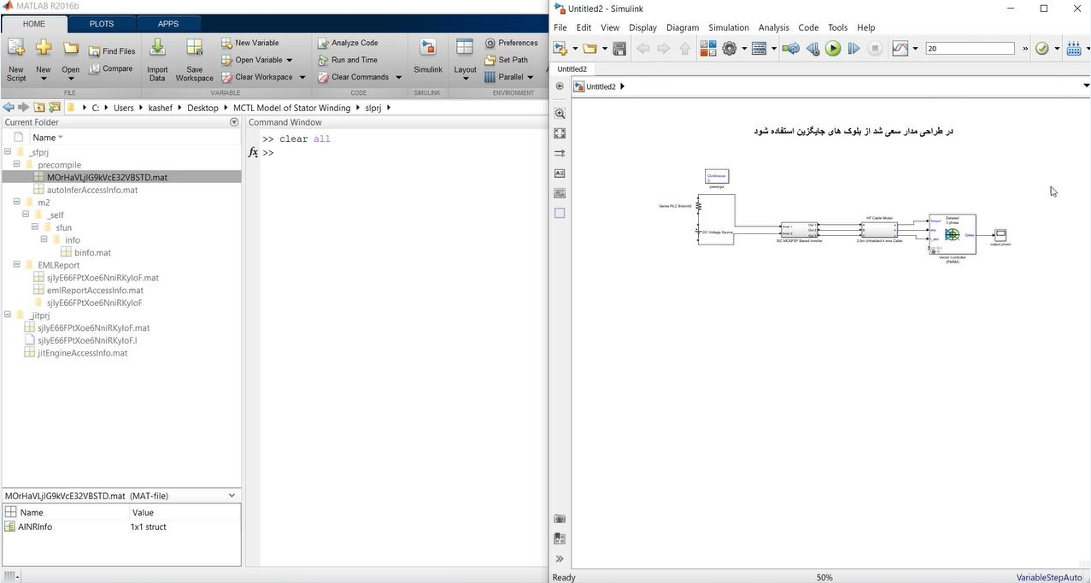The height and width of the screenshot is (583, 1091).
Task: Open the Simulink Simulation menu
Action: click(x=728, y=27)
